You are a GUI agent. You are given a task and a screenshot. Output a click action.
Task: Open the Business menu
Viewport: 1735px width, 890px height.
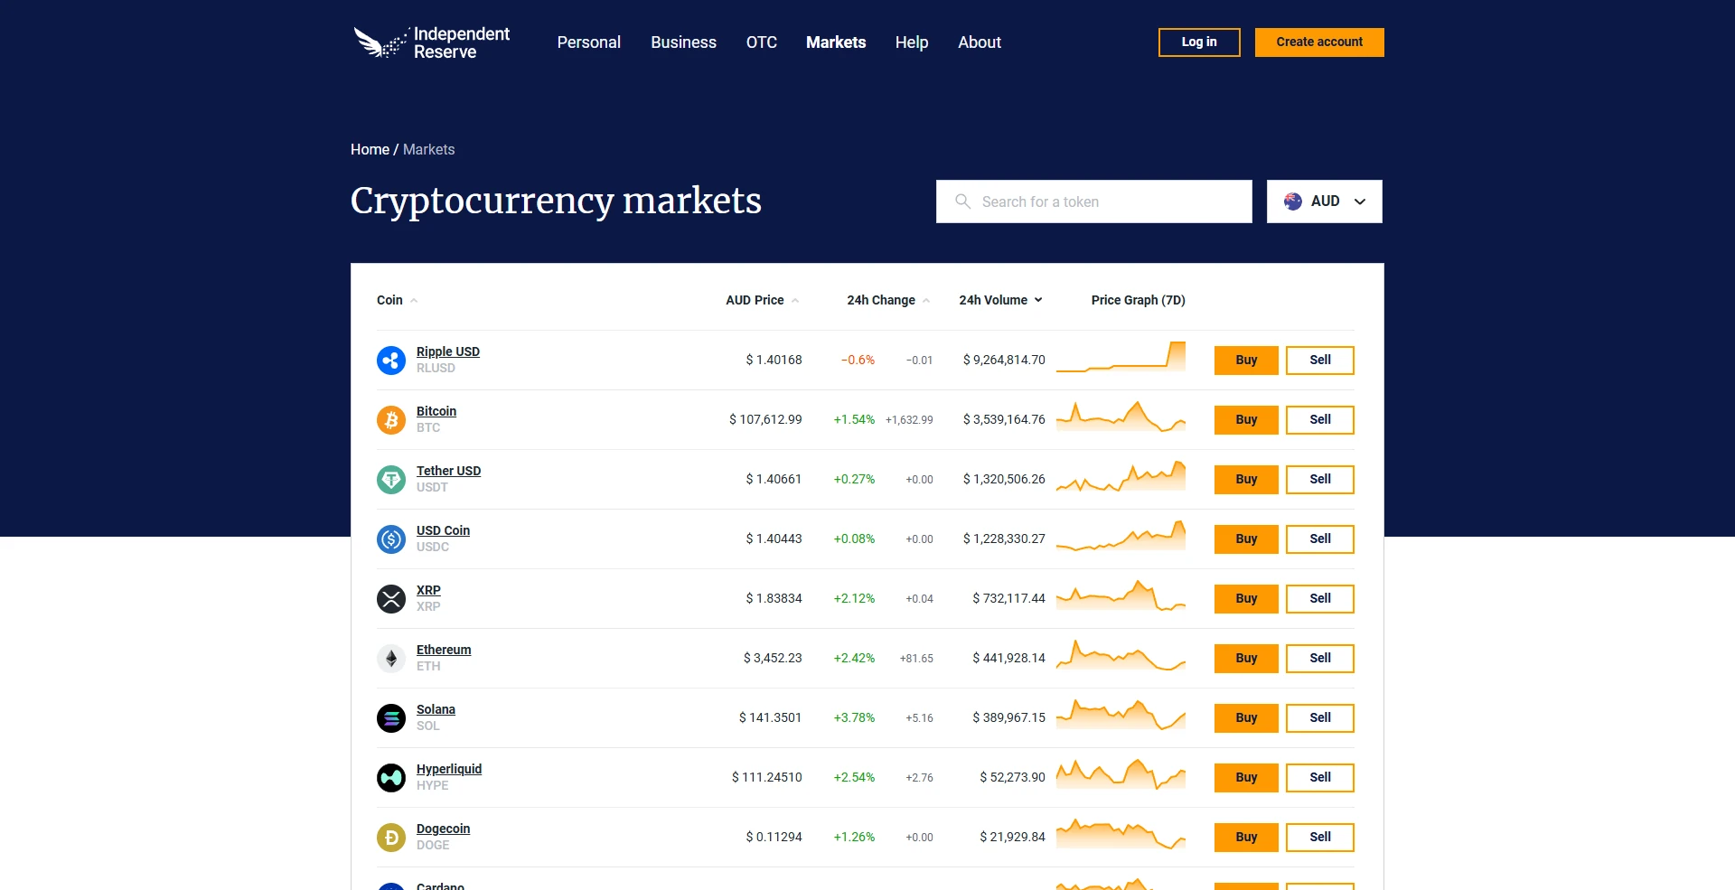click(683, 42)
